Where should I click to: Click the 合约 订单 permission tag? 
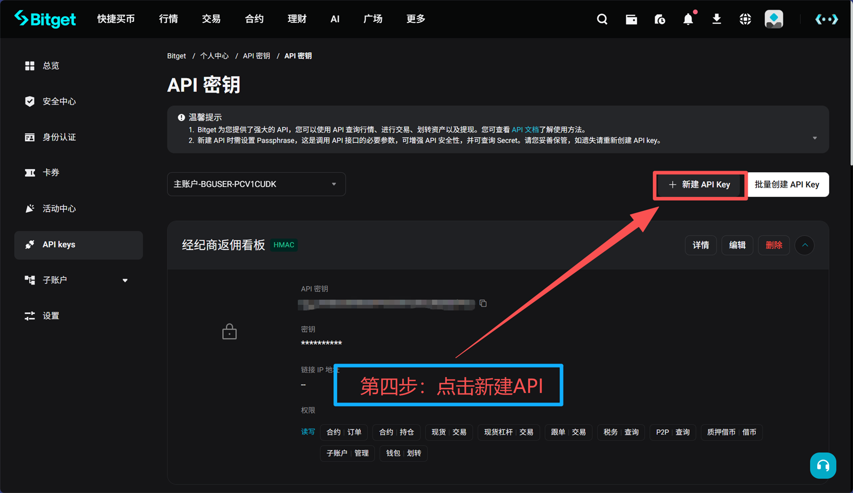click(x=344, y=432)
